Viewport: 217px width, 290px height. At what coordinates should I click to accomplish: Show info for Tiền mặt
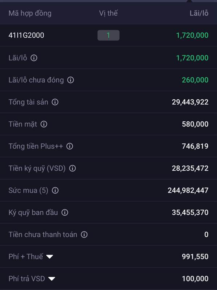[44, 124]
